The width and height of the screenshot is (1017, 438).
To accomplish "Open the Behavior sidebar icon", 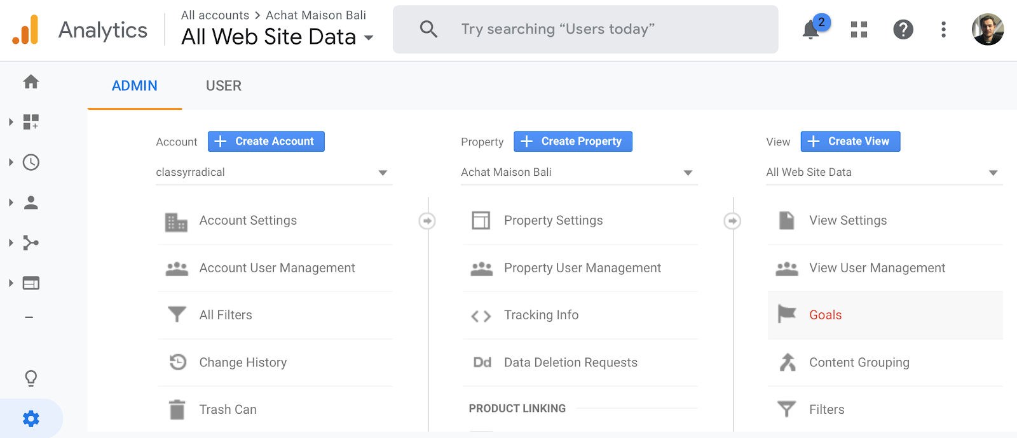I will coord(31,283).
